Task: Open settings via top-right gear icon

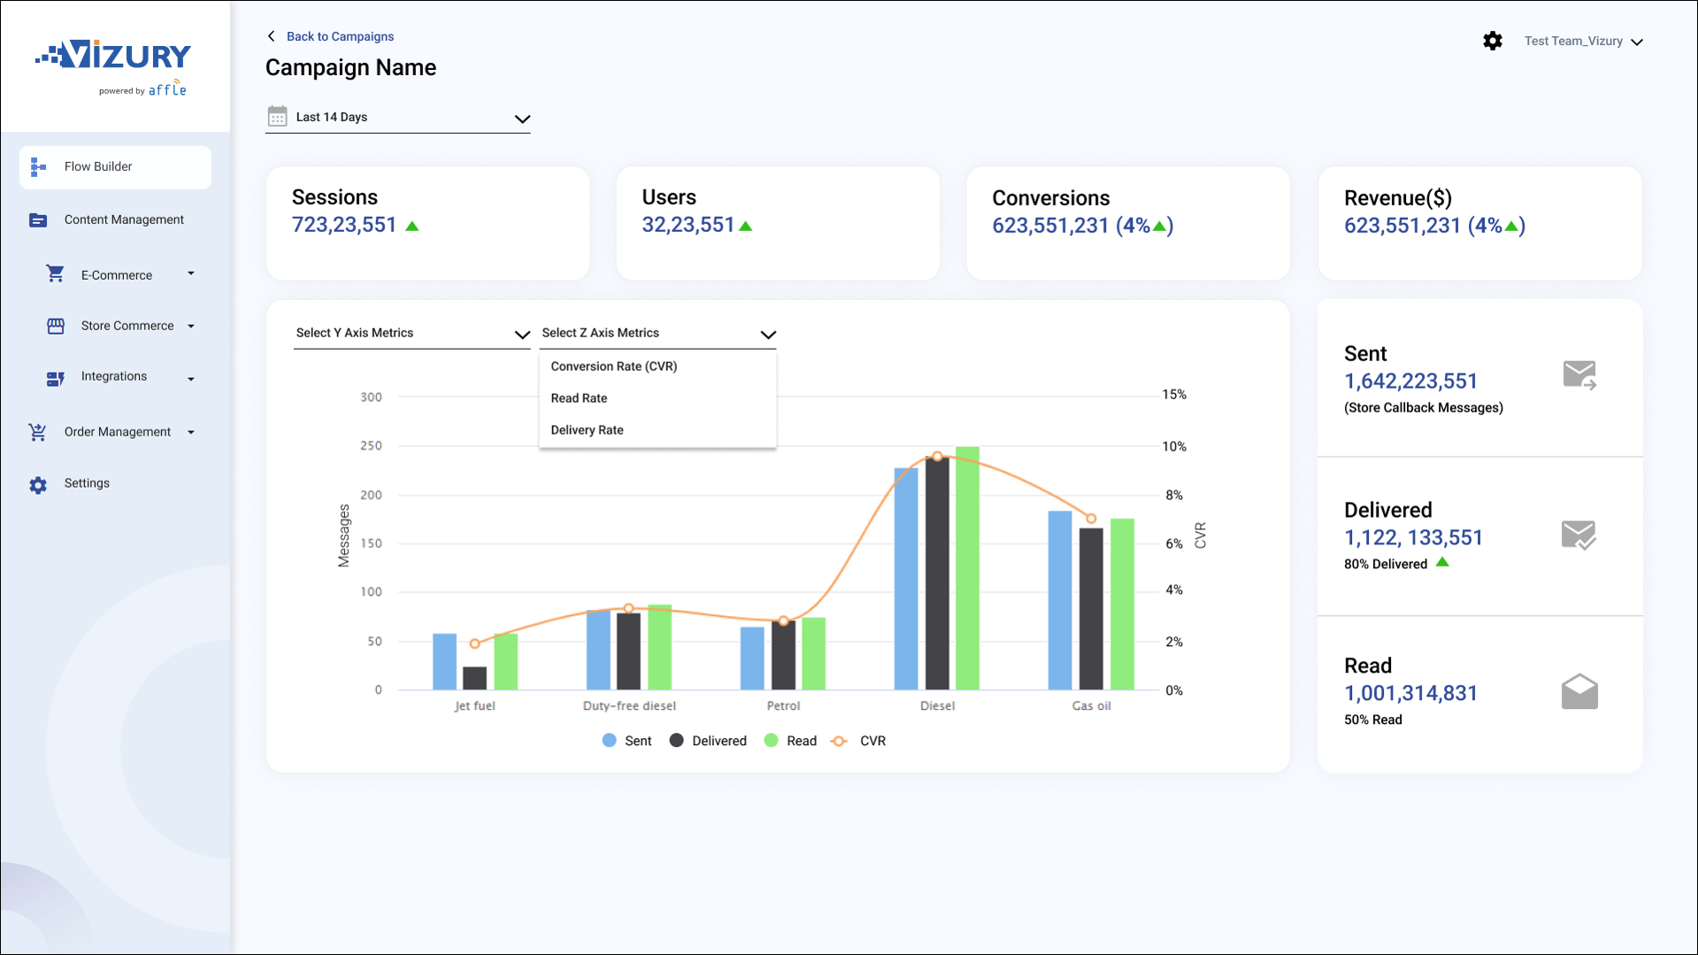Action: tap(1493, 41)
